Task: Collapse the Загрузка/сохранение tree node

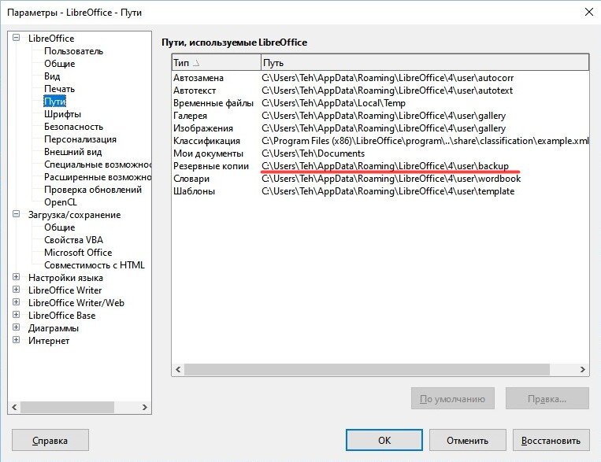Action: [x=16, y=214]
